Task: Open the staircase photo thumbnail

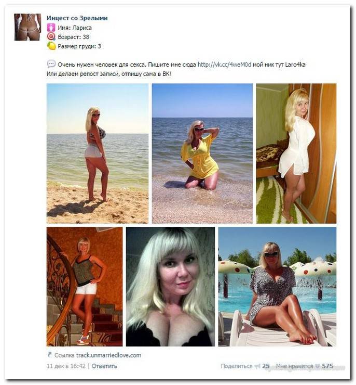Action: (x=85, y=287)
